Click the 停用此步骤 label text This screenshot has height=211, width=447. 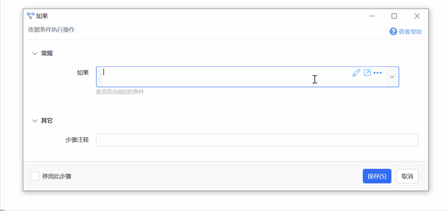[x=57, y=176]
